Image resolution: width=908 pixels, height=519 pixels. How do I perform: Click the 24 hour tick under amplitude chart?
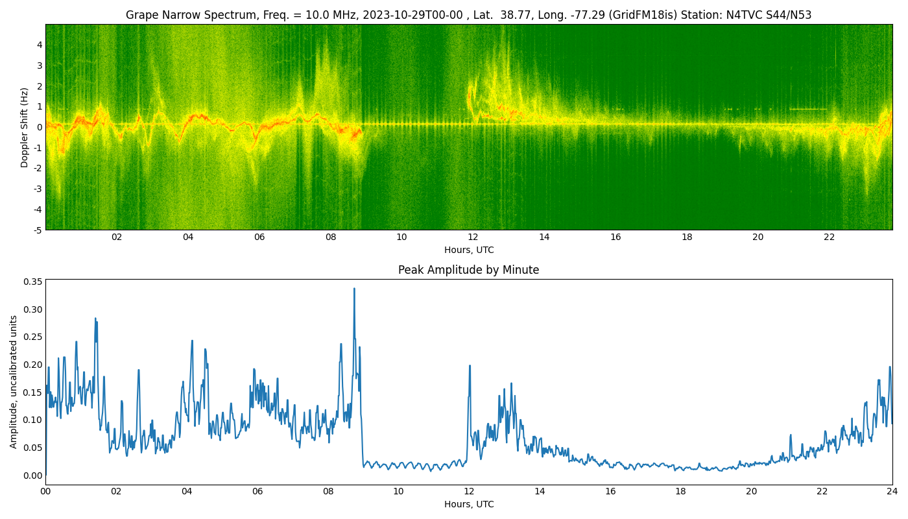coord(892,492)
